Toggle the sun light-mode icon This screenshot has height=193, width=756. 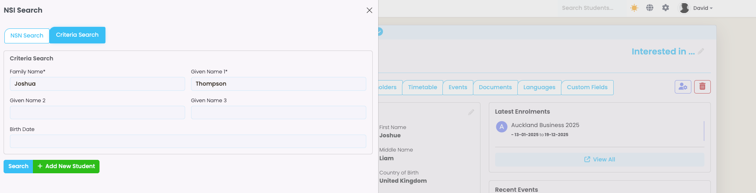coord(634,8)
